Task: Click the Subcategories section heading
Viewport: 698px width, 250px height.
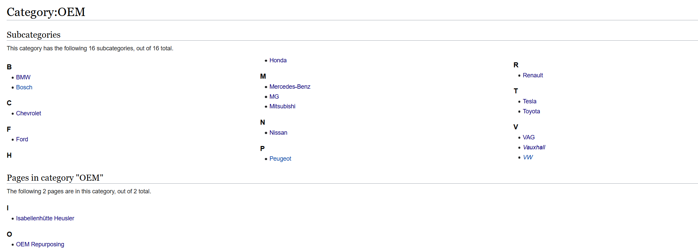Action: [33, 35]
